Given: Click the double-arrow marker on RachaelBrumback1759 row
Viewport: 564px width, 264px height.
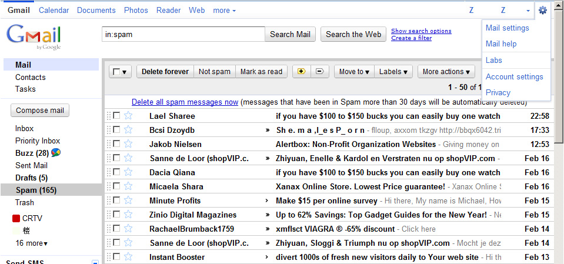Looking at the screenshot, I should tap(267, 229).
